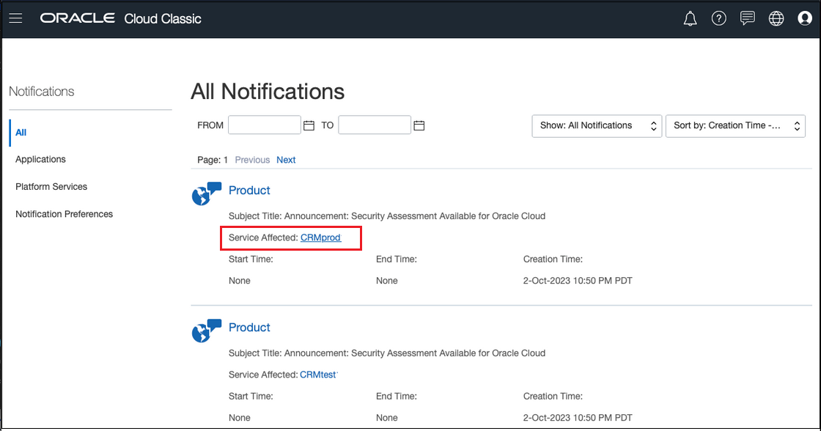Open the CRMprod service link
821x431 pixels.
pos(320,237)
